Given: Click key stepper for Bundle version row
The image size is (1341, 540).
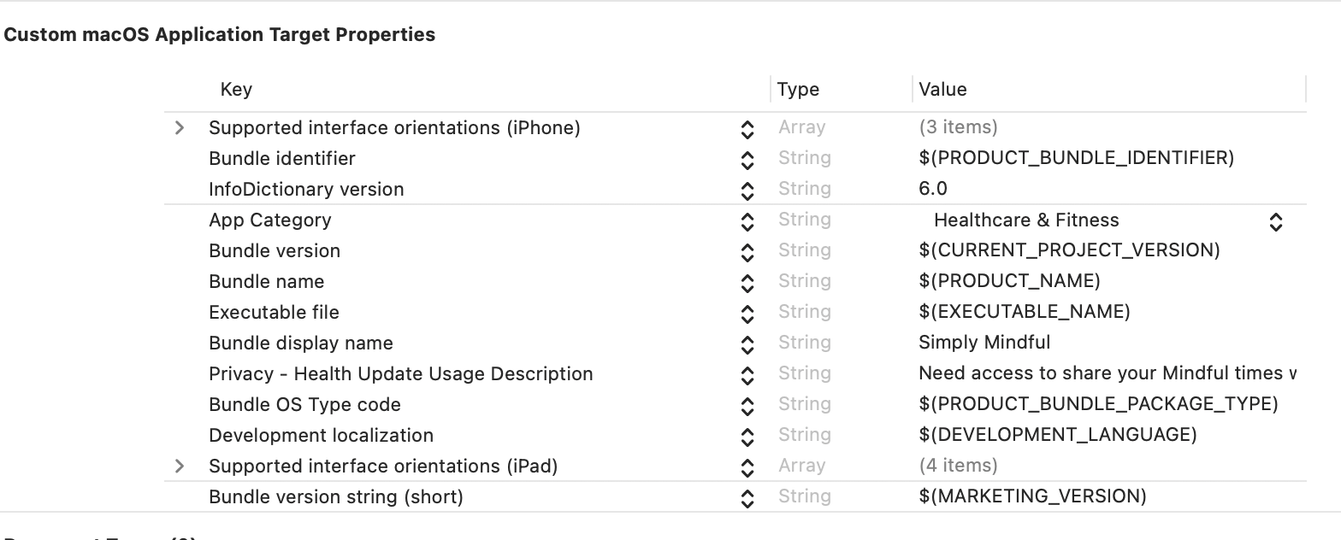Looking at the screenshot, I should (x=747, y=252).
